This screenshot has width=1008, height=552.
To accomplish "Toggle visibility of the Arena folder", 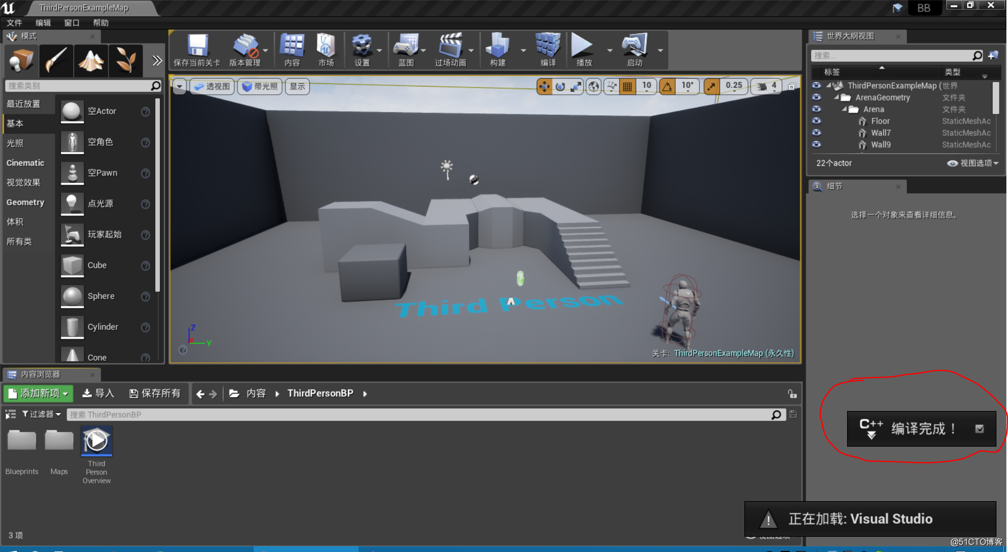I will coord(816,109).
